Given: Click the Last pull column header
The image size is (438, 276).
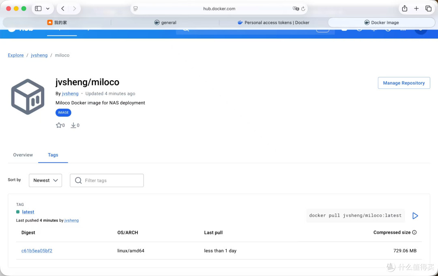Looking at the screenshot, I should coord(213,233).
